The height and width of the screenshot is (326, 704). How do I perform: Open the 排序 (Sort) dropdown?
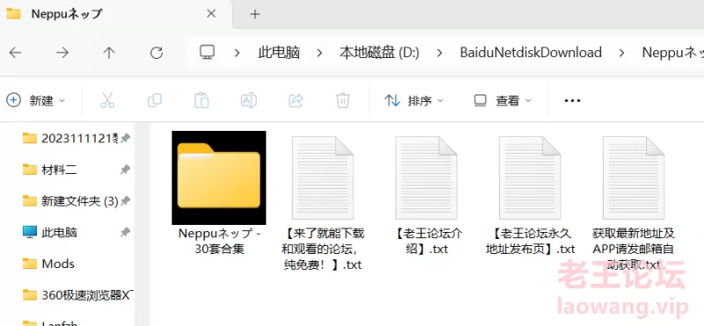click(414, 100)
